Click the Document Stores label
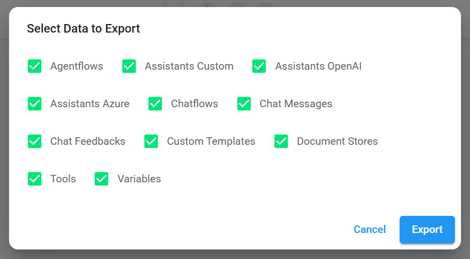This screenshot has height=259, width=470. point(337,141)
